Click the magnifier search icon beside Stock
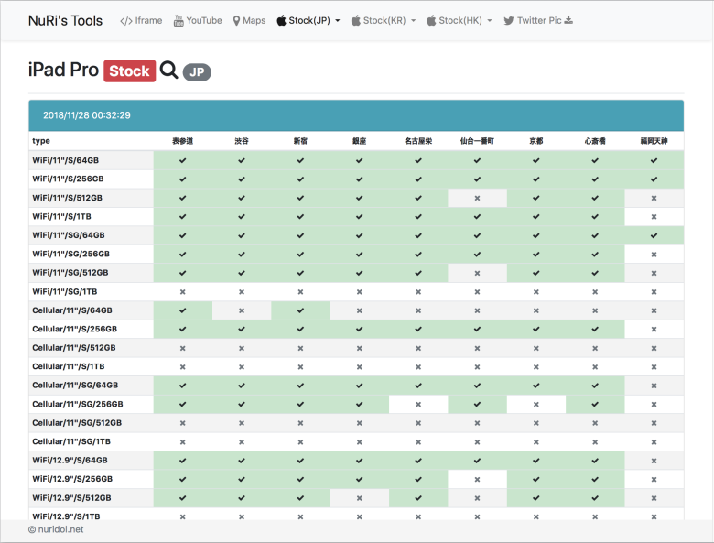The width and height of the screenshot is (714, 543). (168, 71)
